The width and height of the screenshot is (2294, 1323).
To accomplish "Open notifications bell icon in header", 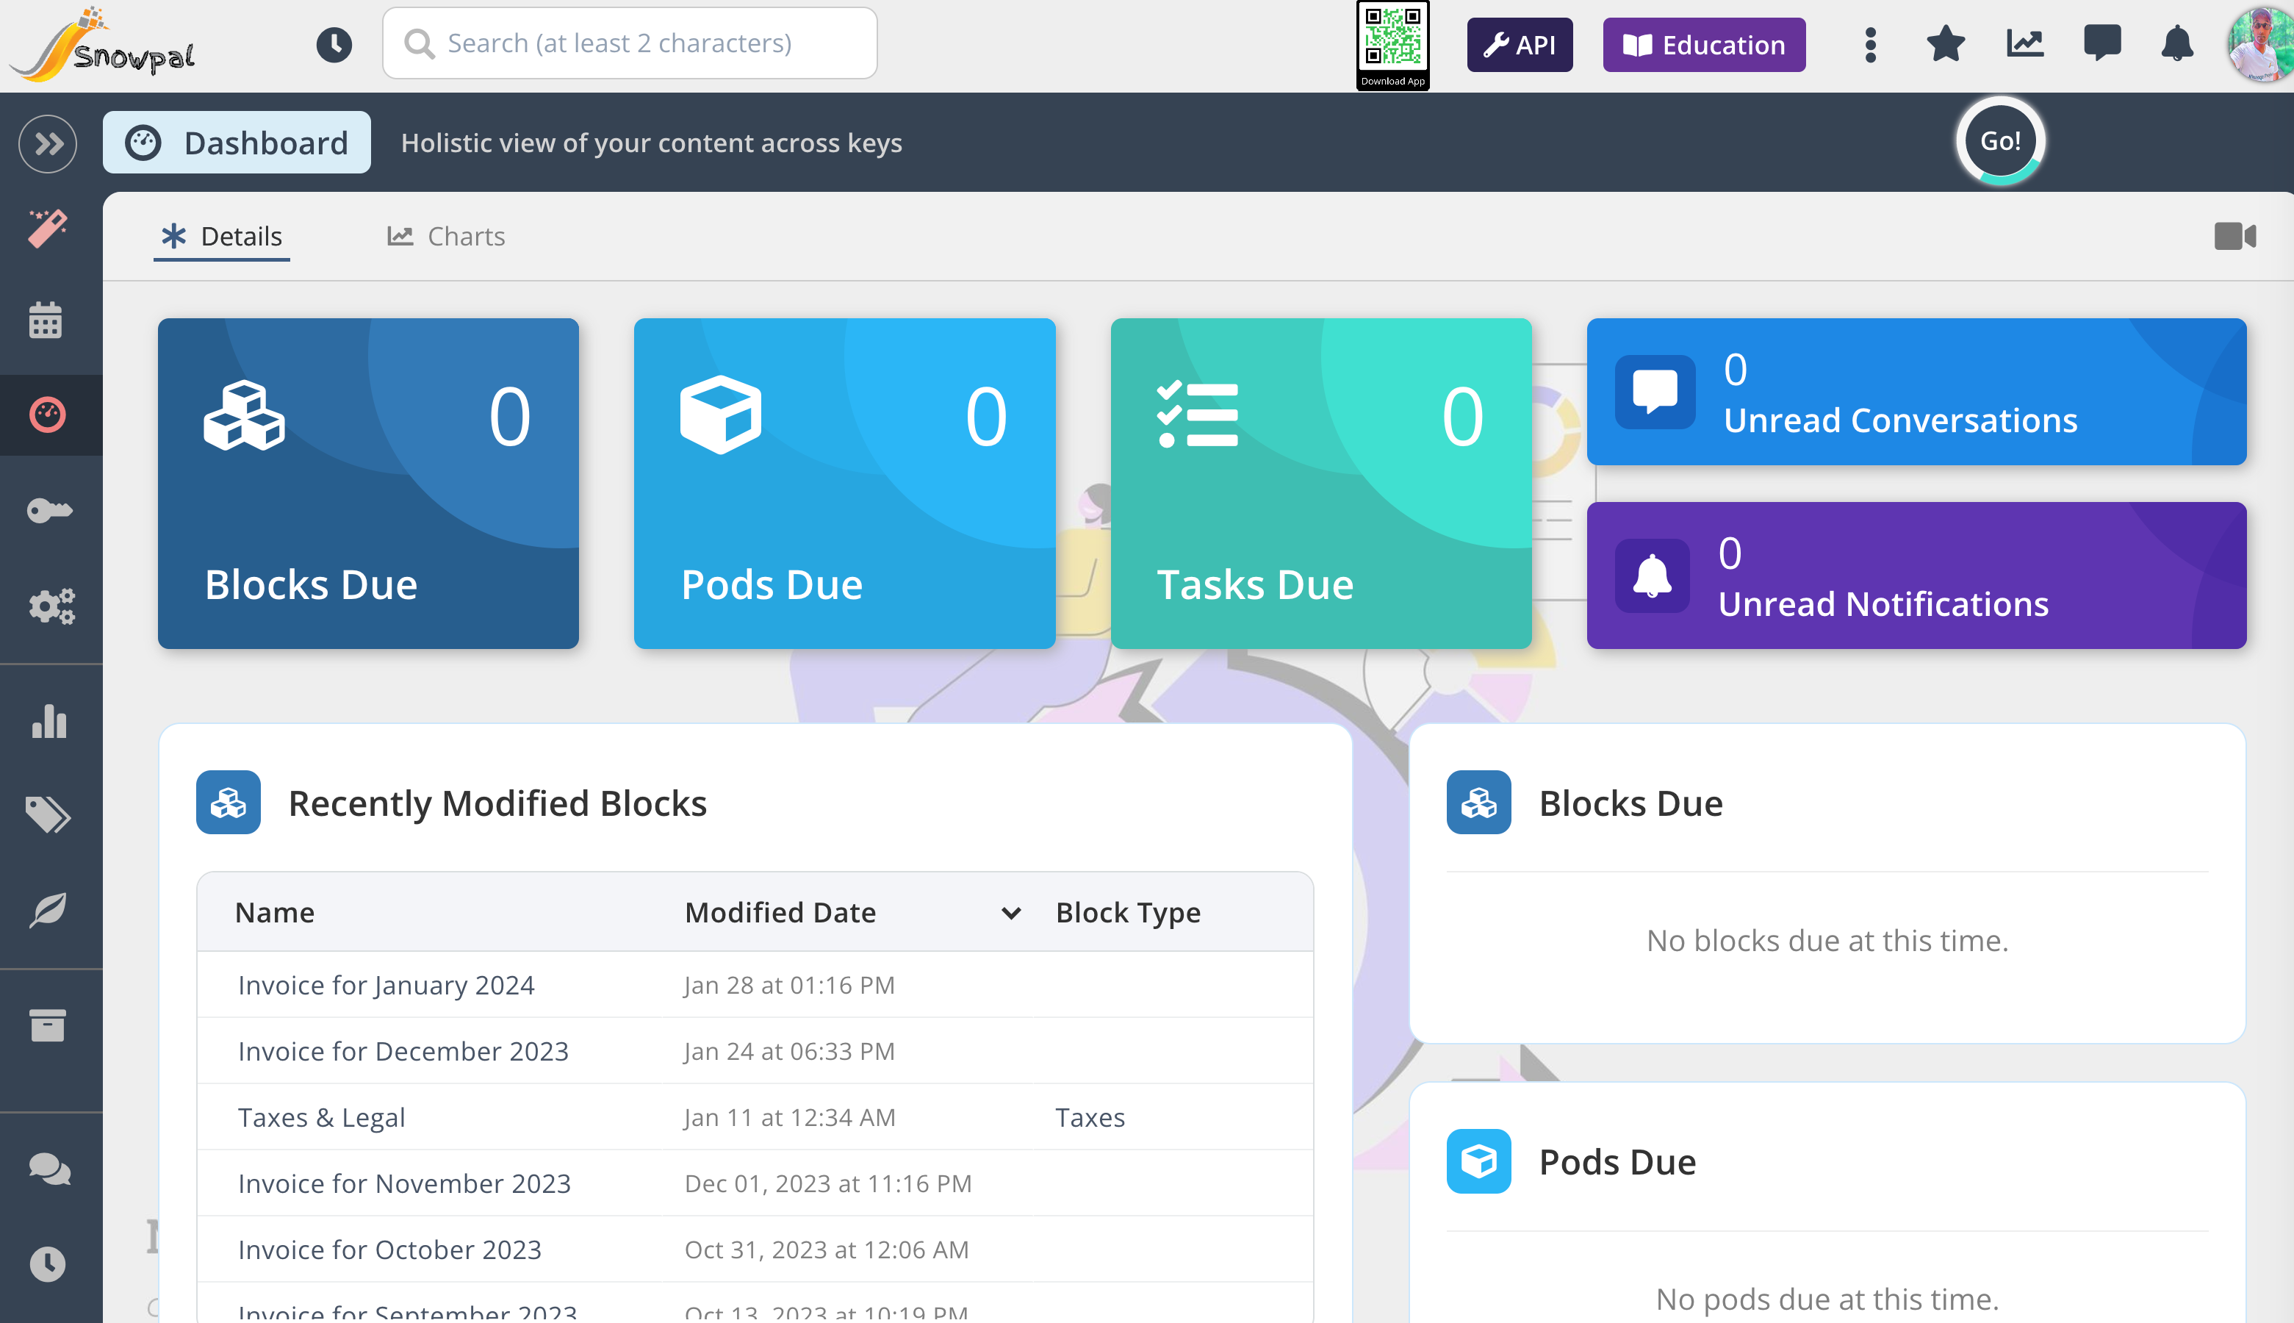I will tap(2177, 43).
